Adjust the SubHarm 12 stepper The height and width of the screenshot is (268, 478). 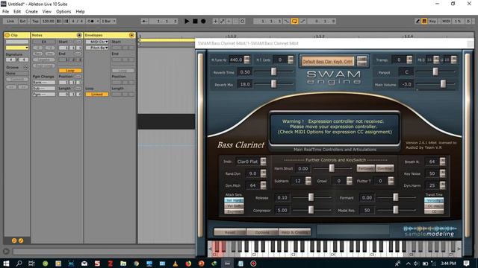pyautogui.click(x=308, y=181)
